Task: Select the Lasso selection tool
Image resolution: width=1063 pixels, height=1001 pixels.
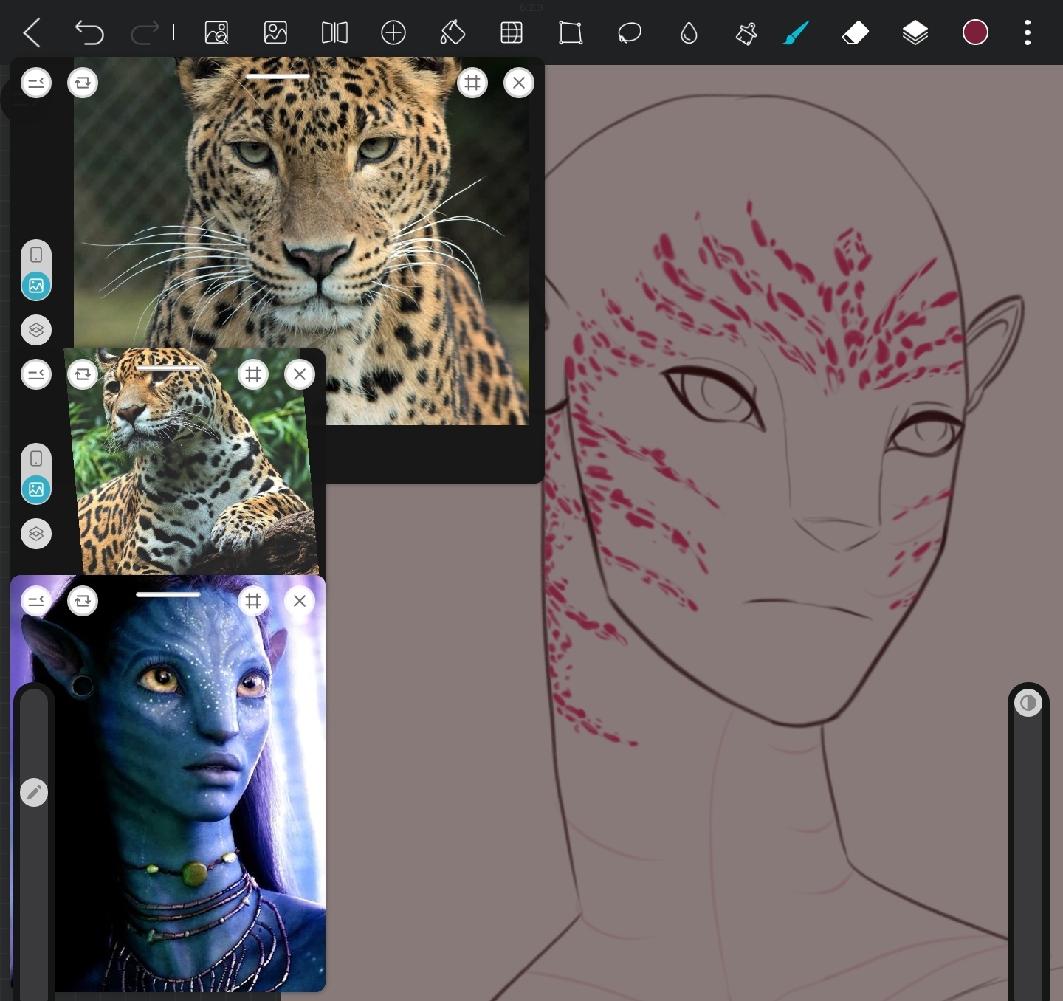Action: (x=629, y=33)
